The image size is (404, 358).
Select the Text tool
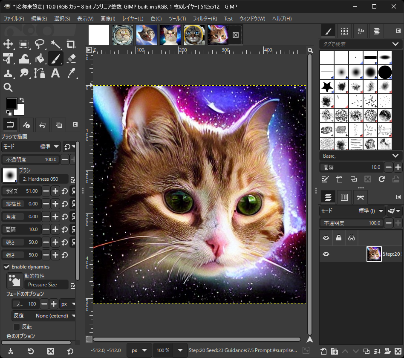(55, 73)
